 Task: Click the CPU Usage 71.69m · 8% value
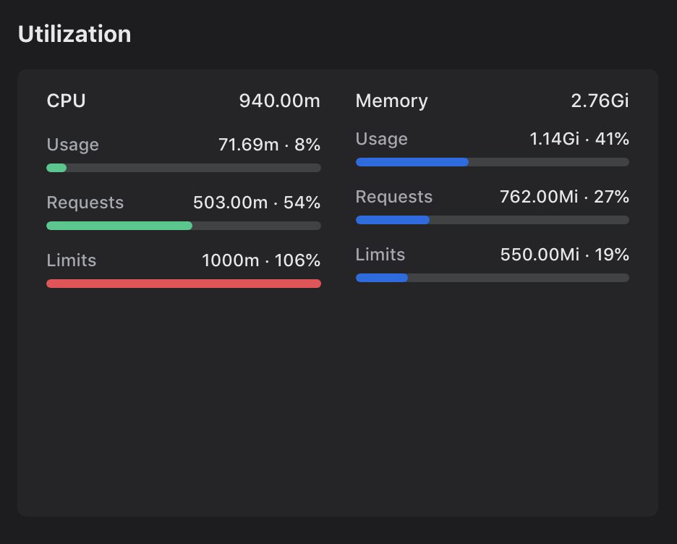click(x=269, y=145)
